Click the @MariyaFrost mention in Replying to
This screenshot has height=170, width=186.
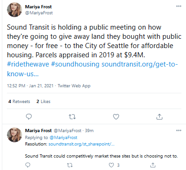click(63, 138)
